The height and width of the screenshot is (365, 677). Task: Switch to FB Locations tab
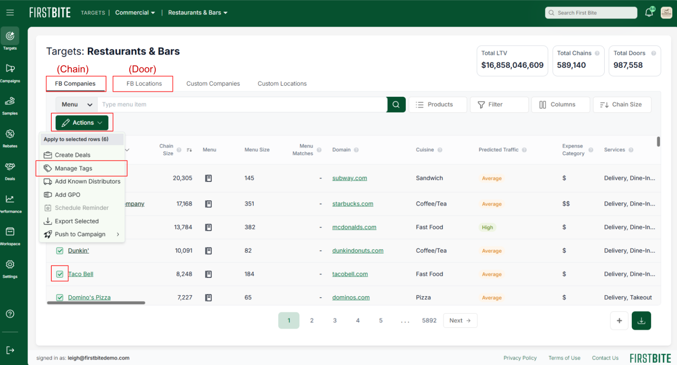point(144,84)
